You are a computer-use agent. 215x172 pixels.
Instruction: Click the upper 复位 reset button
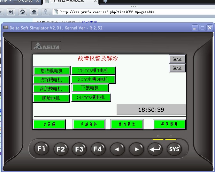point(177,59)
